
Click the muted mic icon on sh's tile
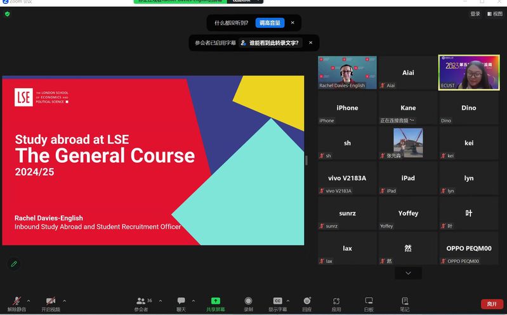pos(322,156)
